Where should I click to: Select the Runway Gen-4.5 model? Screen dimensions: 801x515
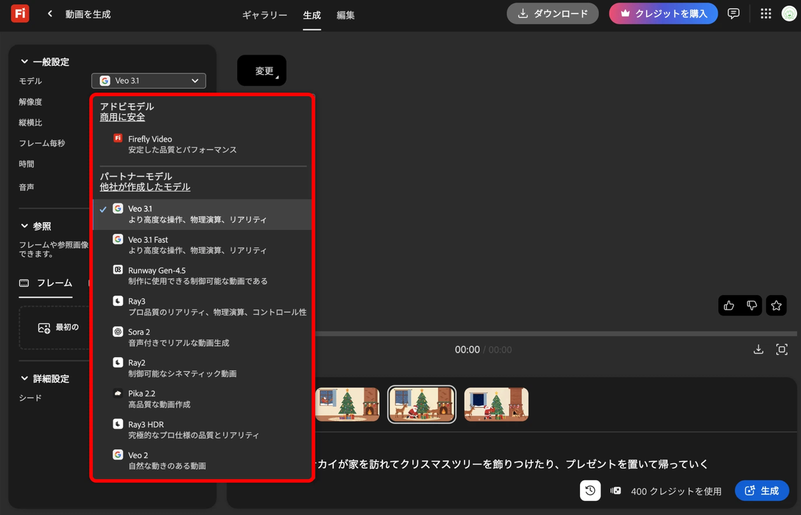pyautogui.click(x=202, y=276)
